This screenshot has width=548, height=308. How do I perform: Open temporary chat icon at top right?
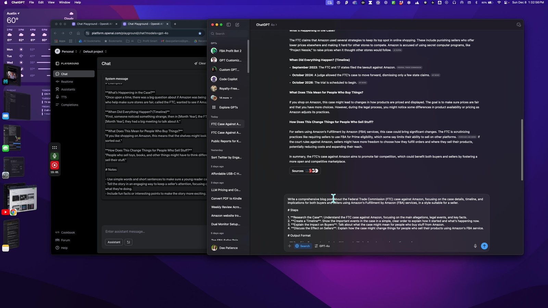click(519, 25)
